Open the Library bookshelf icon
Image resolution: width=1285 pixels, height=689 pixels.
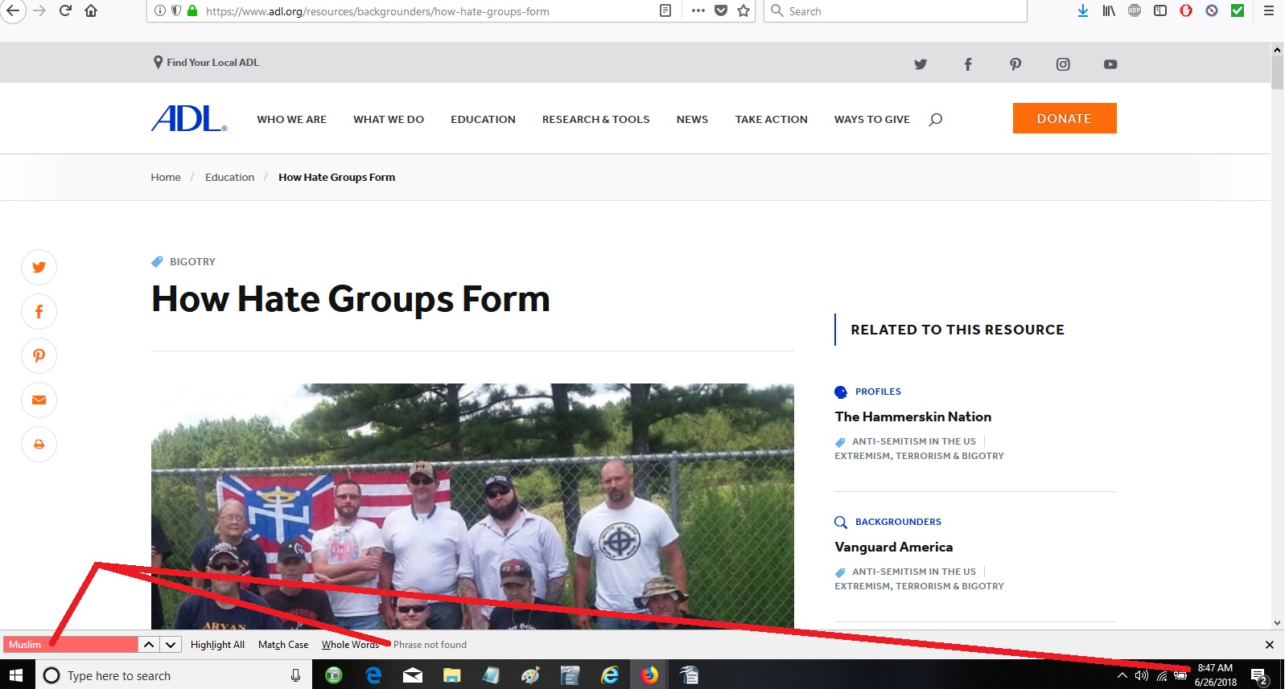[1109, 10]
